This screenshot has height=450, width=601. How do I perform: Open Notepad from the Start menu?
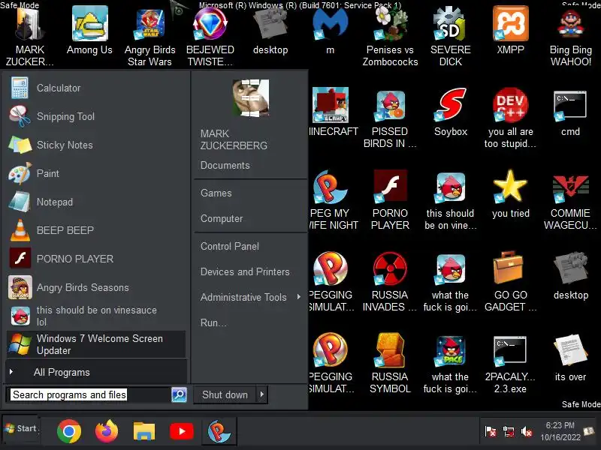[96, 202]
